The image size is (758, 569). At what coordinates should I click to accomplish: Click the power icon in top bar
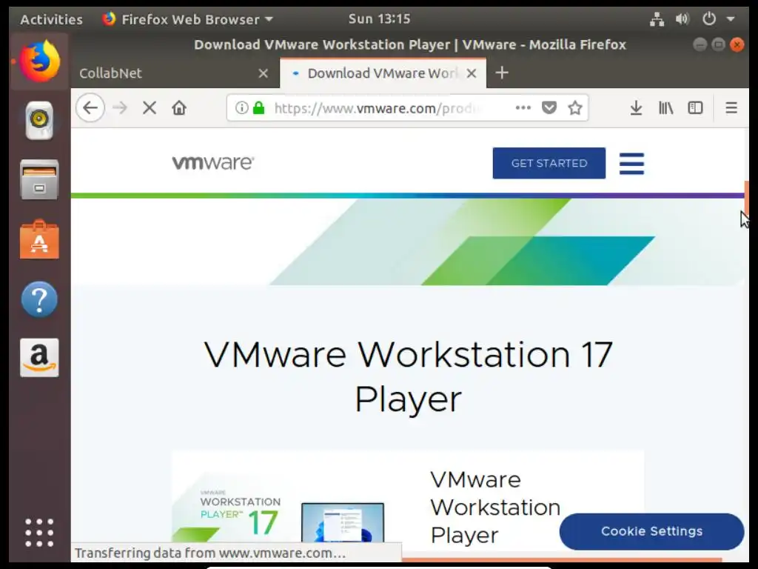708,19
